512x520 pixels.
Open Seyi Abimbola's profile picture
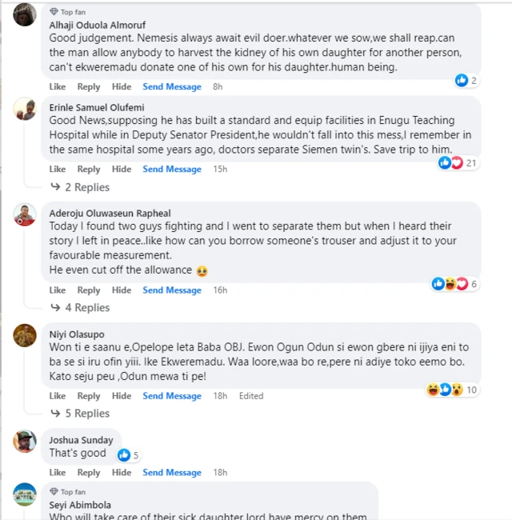click(x=25, y=494)
